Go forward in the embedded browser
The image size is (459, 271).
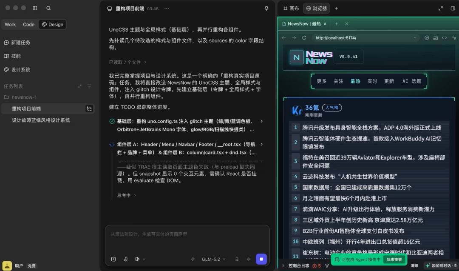(294, 38)
